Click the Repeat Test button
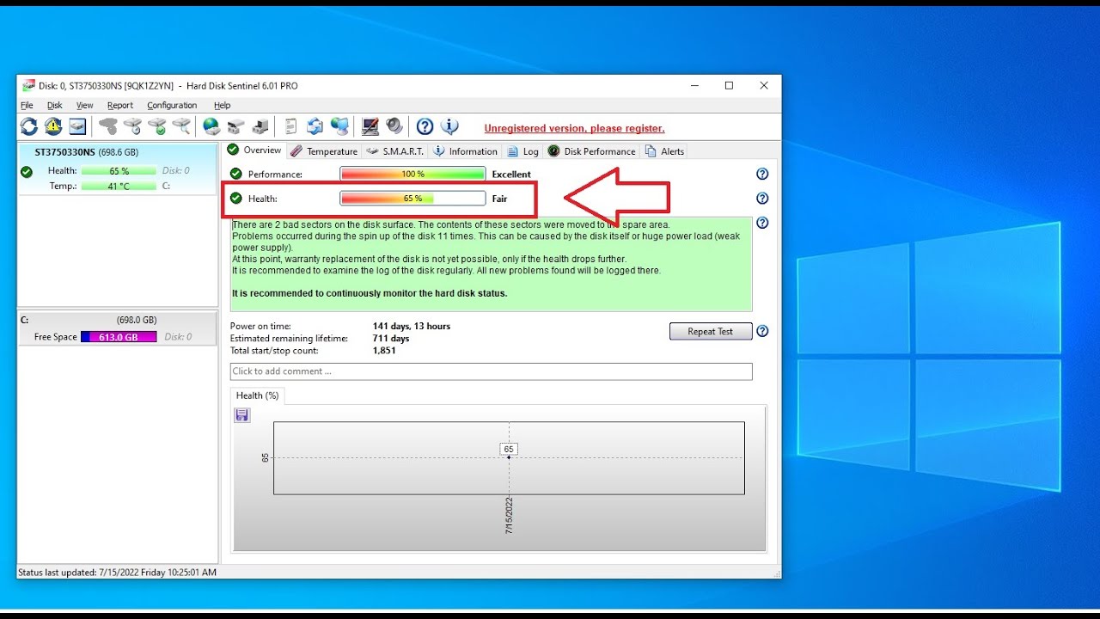 (x=711, y=331)
